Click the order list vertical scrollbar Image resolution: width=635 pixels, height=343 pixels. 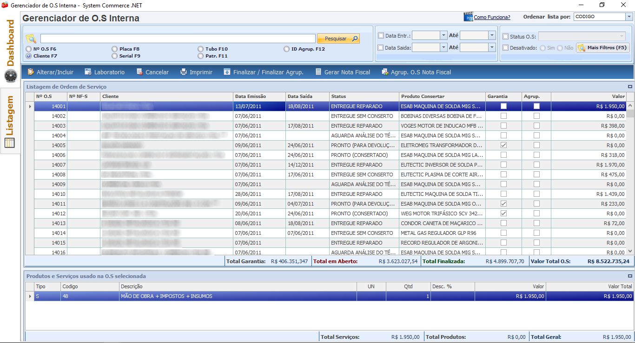coord(630,181)
